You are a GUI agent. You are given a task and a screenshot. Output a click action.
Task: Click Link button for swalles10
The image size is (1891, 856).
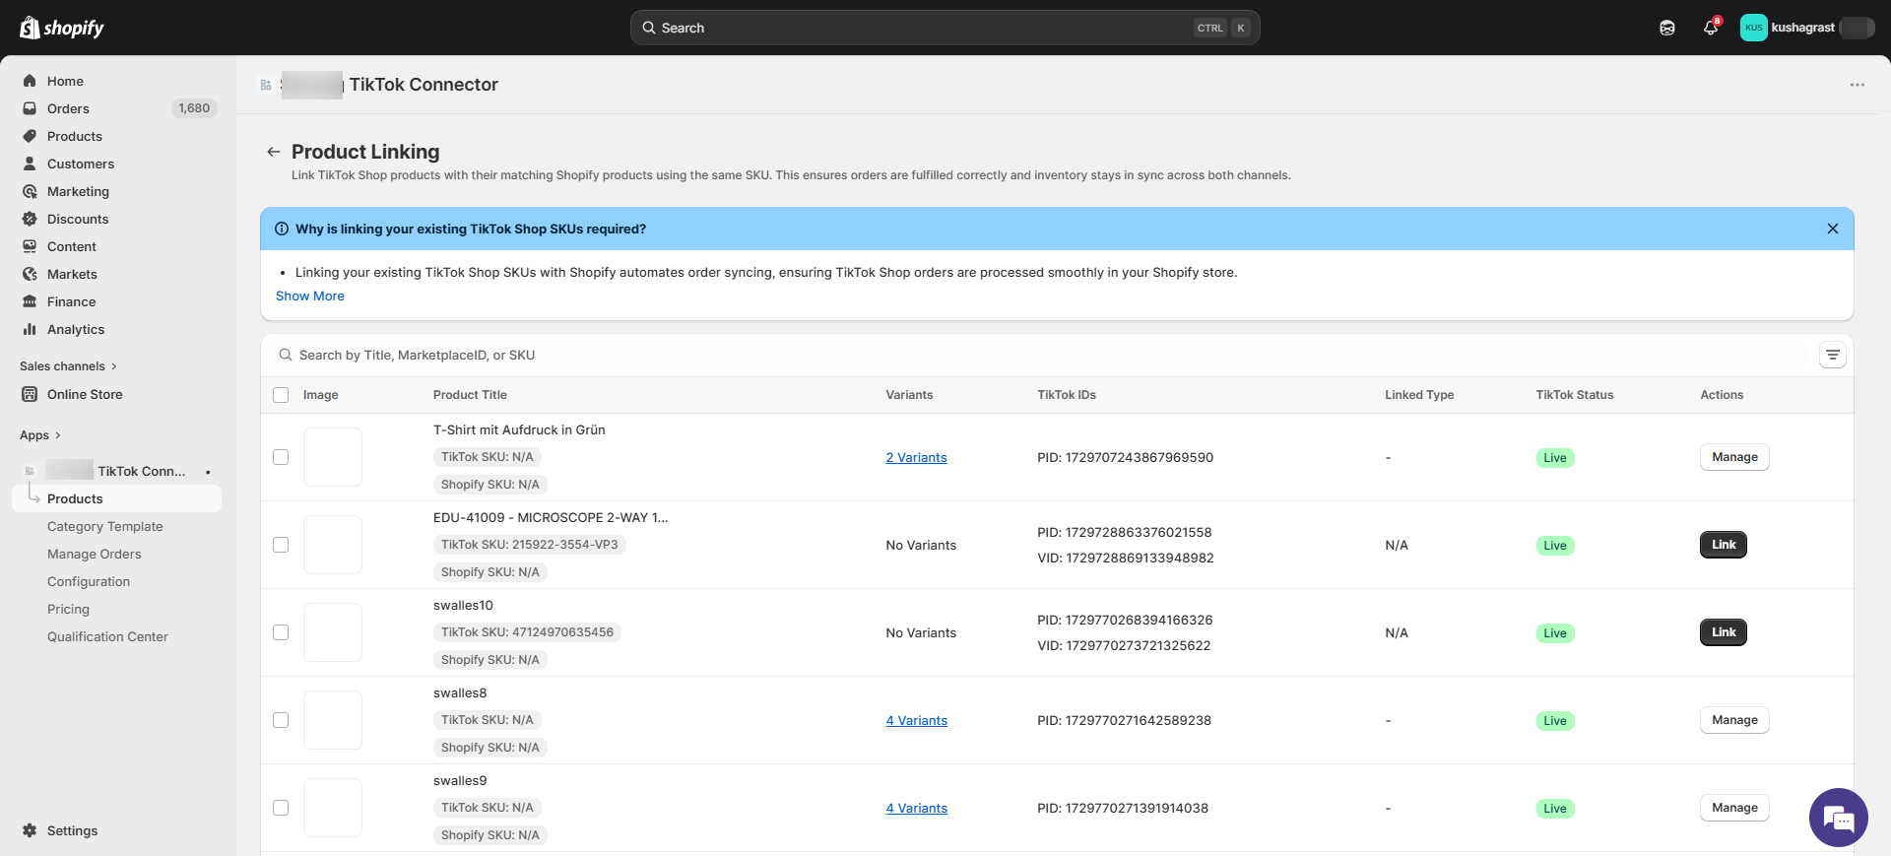point(1723,632)
